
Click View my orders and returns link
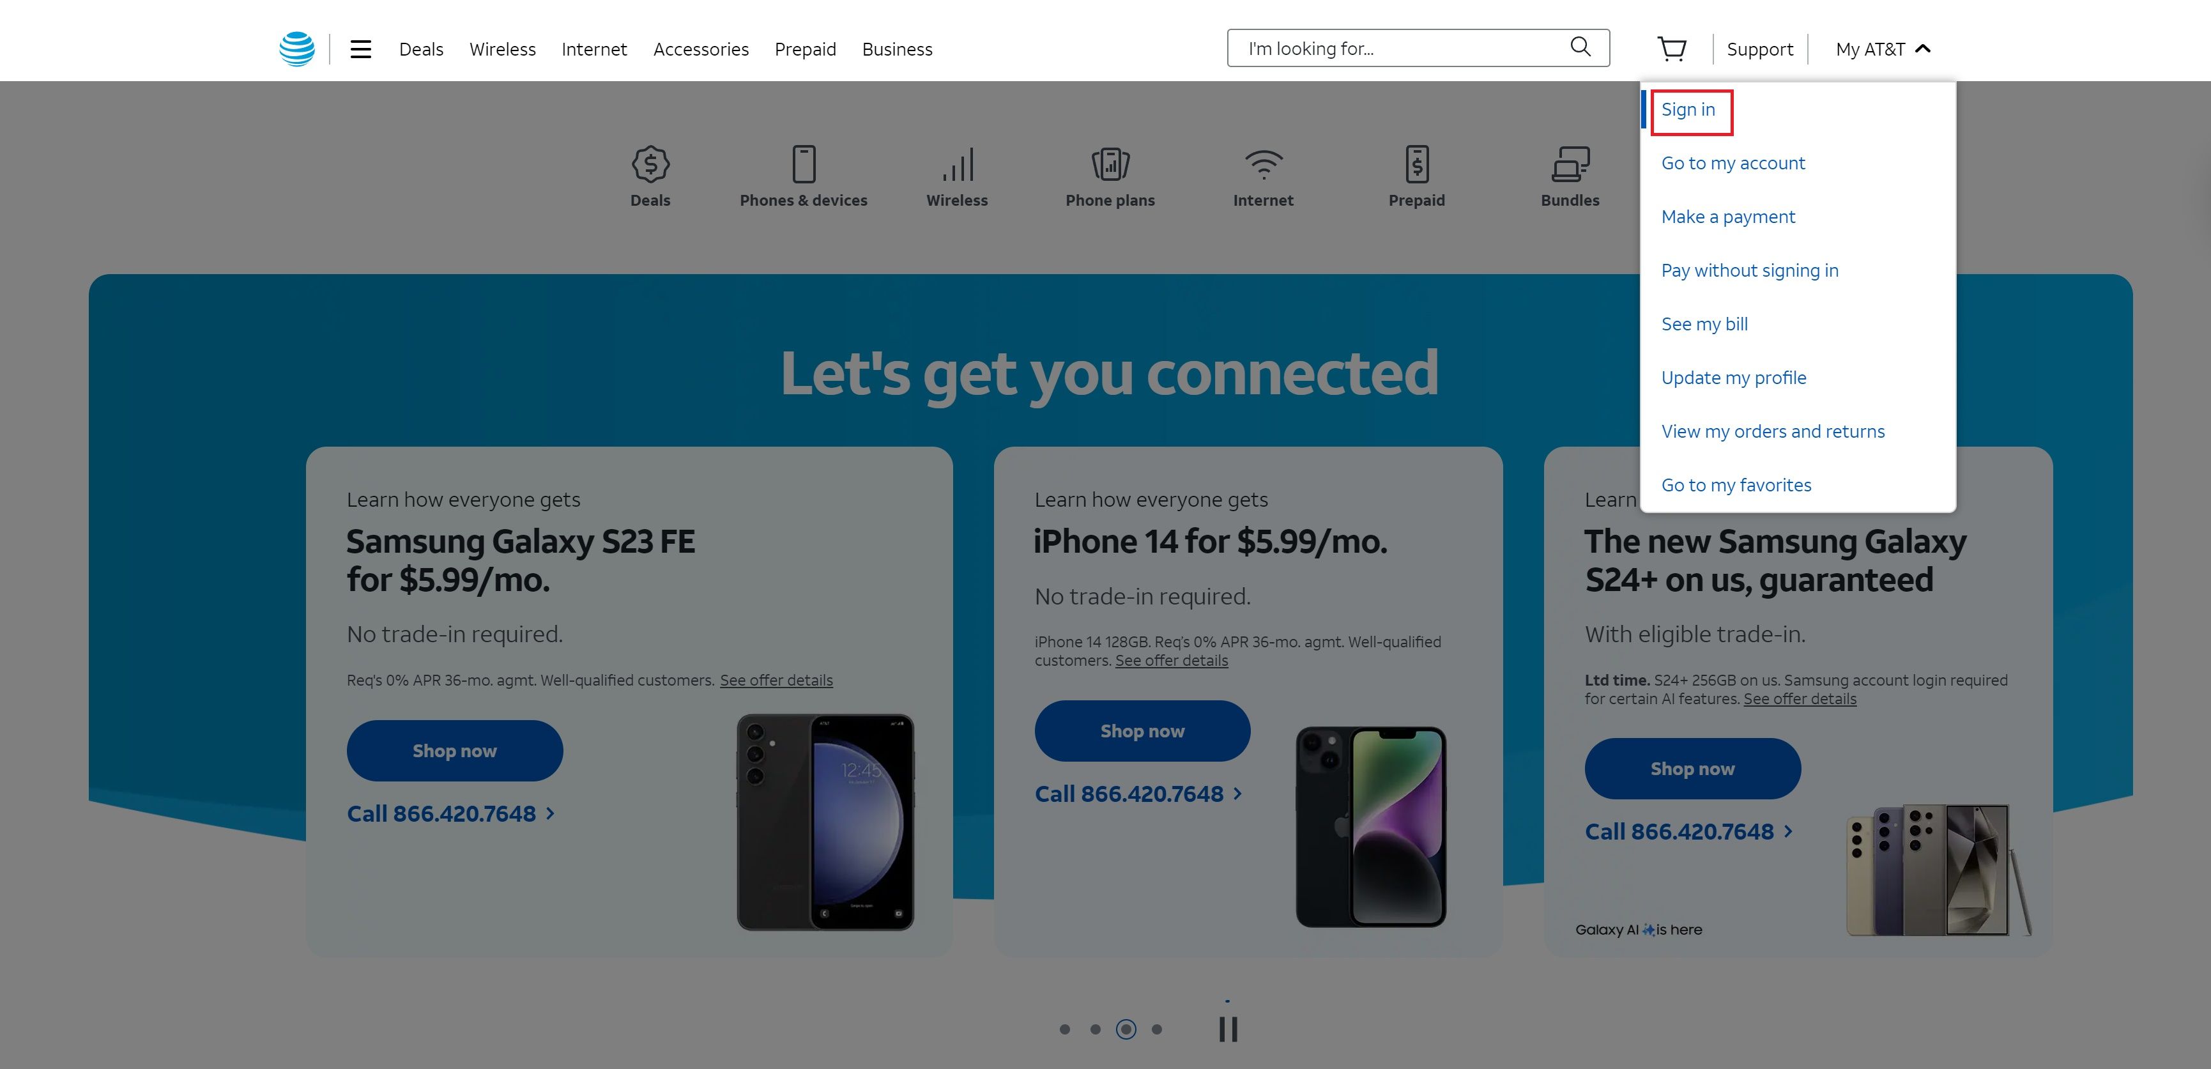(x=1774, y=430)
